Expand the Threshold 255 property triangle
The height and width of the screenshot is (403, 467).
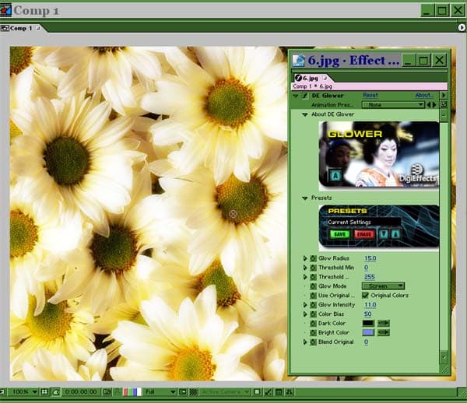305,277
